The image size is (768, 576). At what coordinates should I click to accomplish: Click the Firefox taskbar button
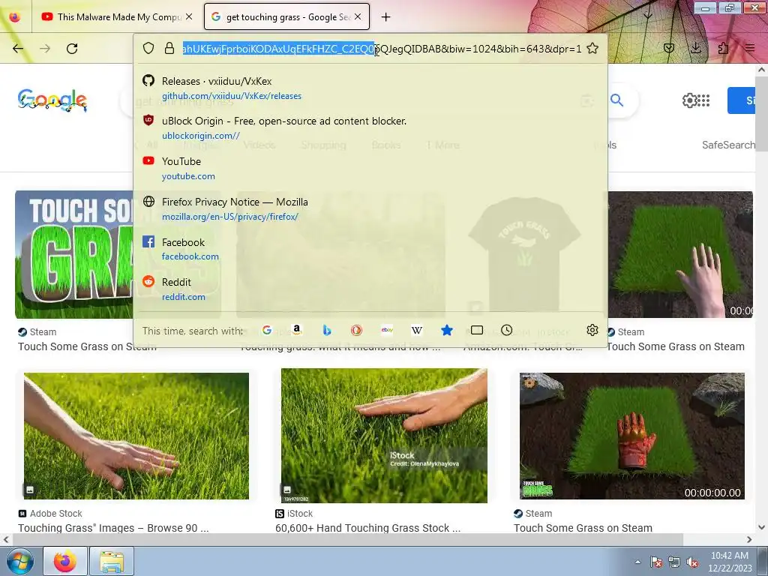coord(66,561)
